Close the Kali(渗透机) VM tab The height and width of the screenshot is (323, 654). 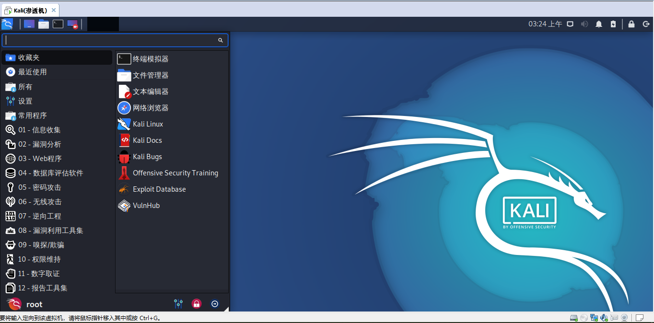(53, 10)
